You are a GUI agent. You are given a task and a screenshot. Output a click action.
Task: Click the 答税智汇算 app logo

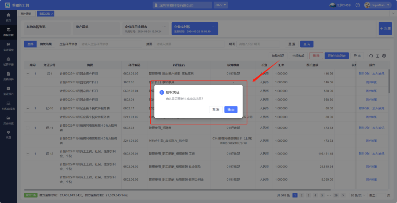(8, 5)
